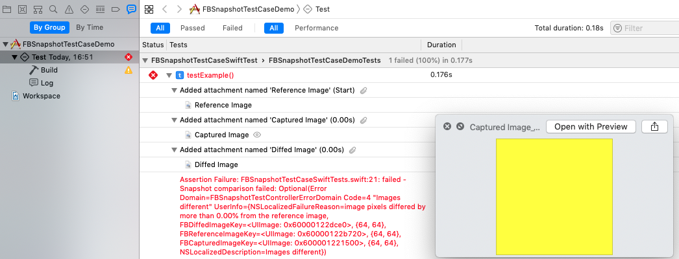Click the red failure icon beside testExample()
The image size is (679, 259).
pos(153,76)
